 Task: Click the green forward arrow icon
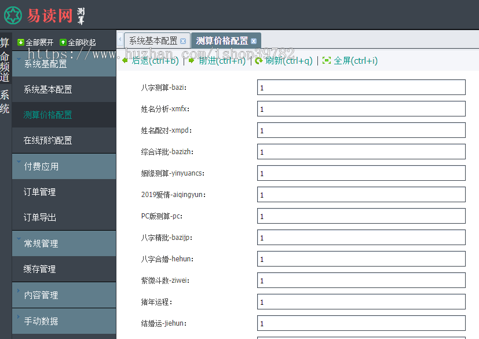pyautogui.click(x=192, y=60)
